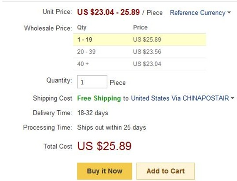237x181 pixels.
Task: Open United States Via CHINAPOSTAIR shipping options
Action: click(182, 98)
